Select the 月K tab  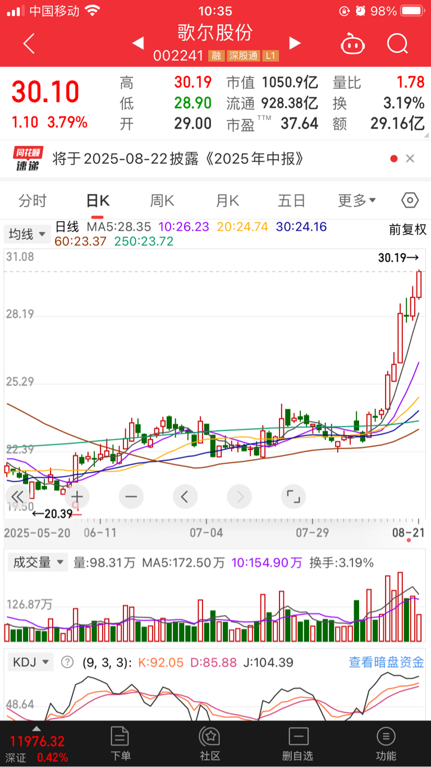pyautogui.click(x=227, y=200)
